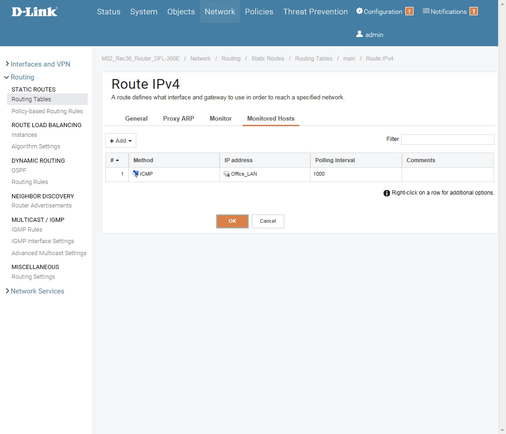Click the Static Routes breadcrumb
This screenshot has height=434, width=506.
(268, 58)
